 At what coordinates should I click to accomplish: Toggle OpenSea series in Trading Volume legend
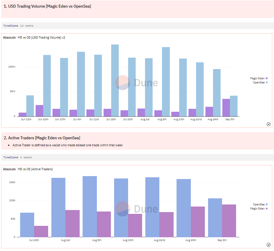click(260, 82)
